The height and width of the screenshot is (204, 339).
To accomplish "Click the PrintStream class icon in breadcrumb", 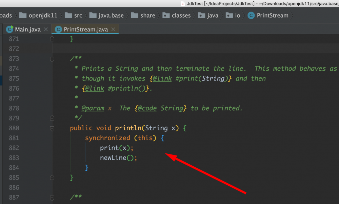I will point(251,15).
